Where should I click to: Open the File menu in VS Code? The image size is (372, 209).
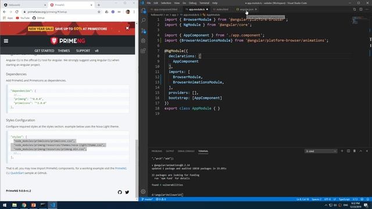[x=149, y=3]
